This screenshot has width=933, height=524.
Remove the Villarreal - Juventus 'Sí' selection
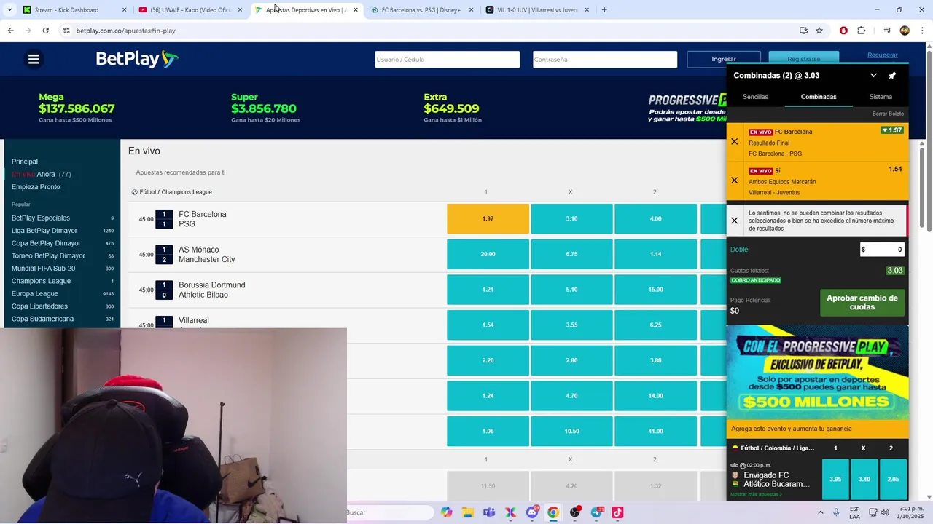(x=734, y=180)
